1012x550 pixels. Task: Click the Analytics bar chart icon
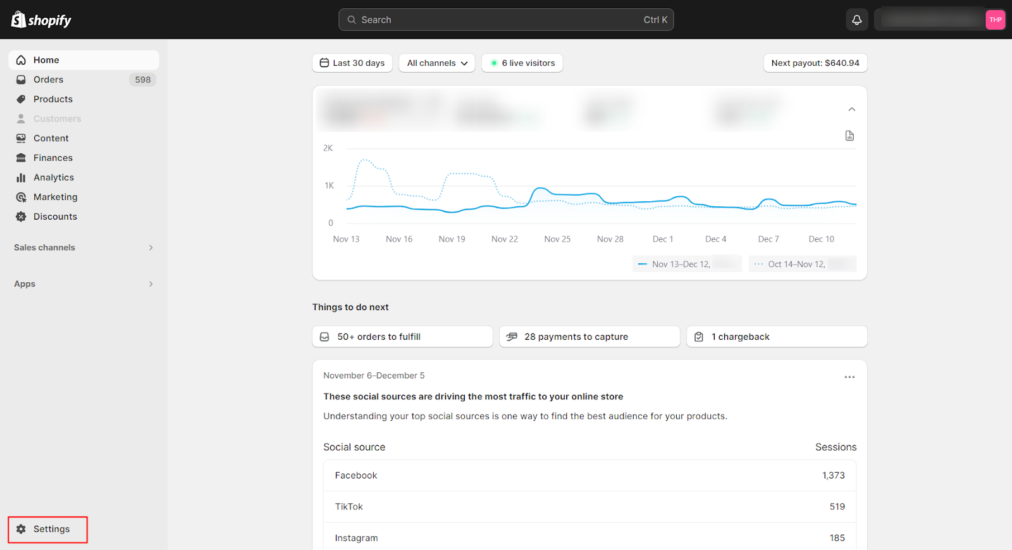click(x=21, y=178)
